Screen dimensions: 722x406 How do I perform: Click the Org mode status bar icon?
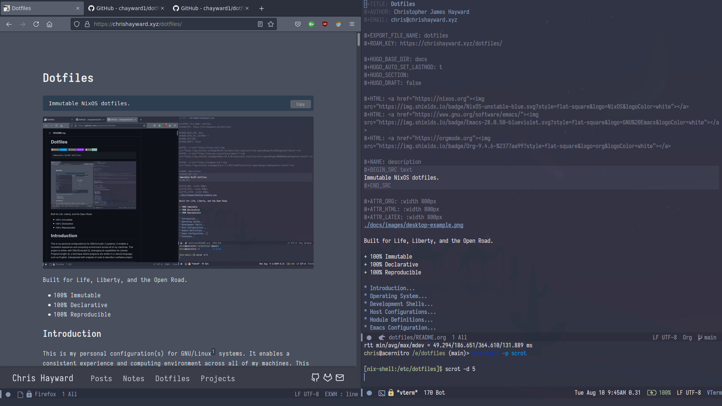click(x=687, y=337)
